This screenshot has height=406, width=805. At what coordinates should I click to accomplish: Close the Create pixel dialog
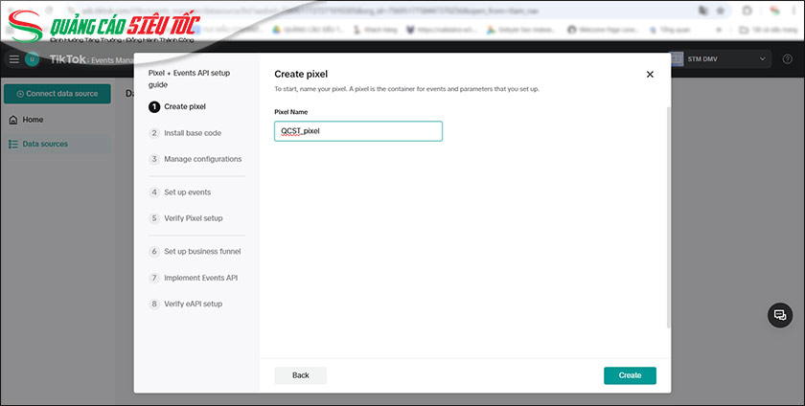coord(650,75)
